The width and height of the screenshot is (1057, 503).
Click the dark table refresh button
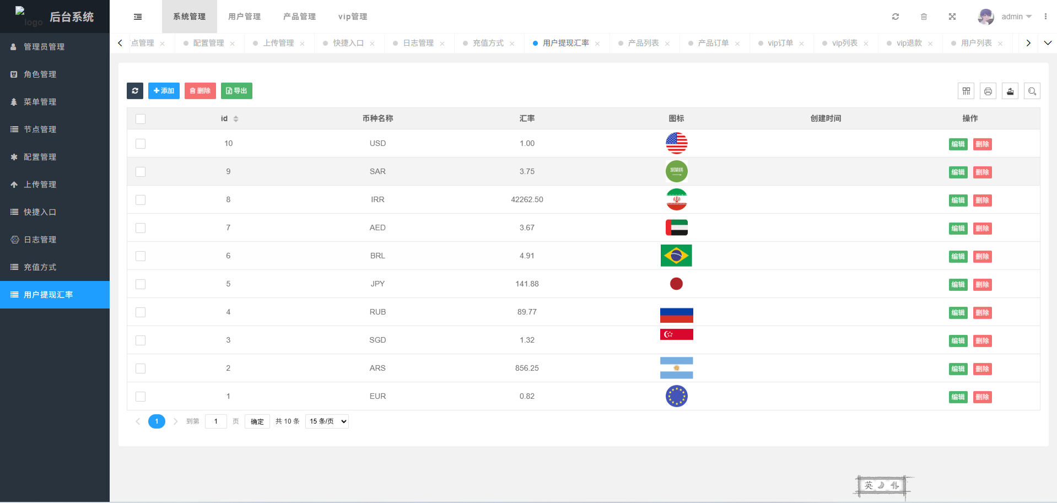tap(135, 91)
